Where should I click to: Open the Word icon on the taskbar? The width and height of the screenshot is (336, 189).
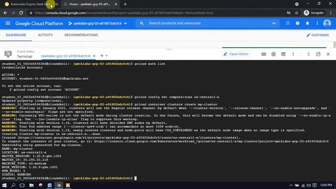pos(50,185)
